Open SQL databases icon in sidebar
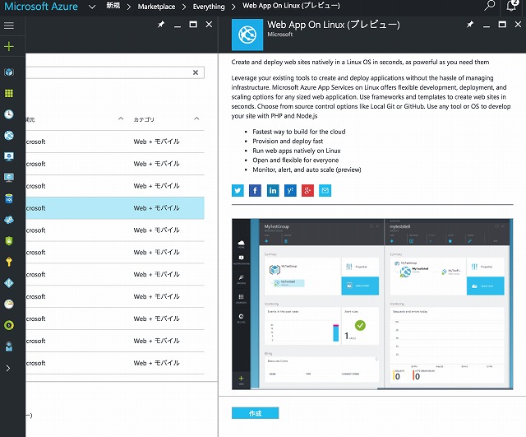The image size is (526, 437). click(x=9, y=198)
